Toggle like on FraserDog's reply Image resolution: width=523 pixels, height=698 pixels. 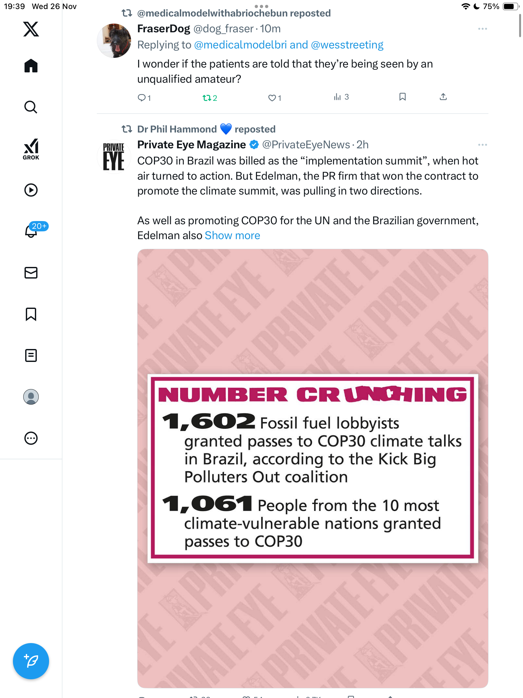(272, 98)
